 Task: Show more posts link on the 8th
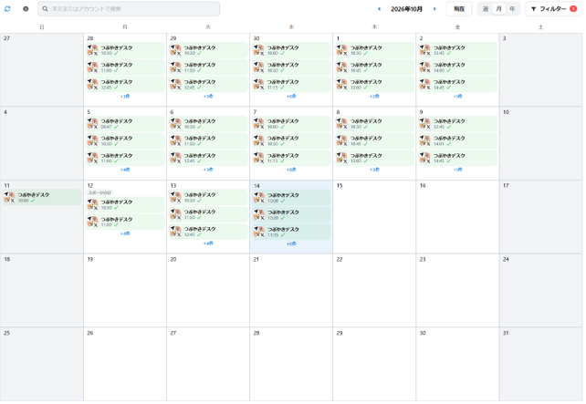point(374,170)
